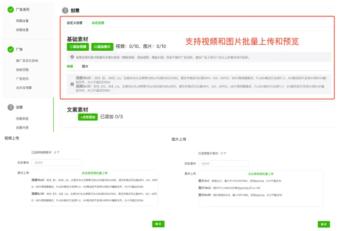Confirm with 确定 button in 图片上传 panel
Screen dimensions: 345x231
coord(324,224)
